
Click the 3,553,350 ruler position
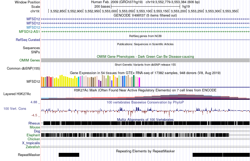tap(230, 11)
